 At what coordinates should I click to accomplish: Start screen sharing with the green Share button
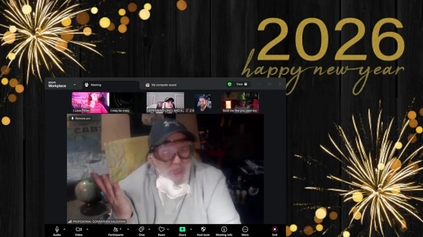pos(182,231)
